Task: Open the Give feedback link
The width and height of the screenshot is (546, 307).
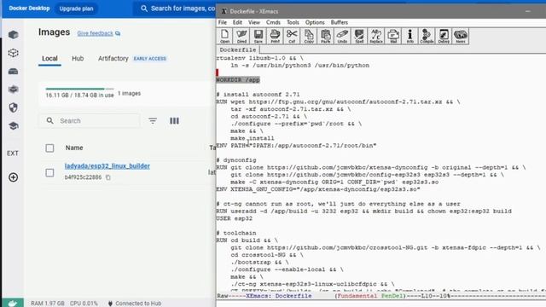Action: pyautogui.click(x=99, y=33)
